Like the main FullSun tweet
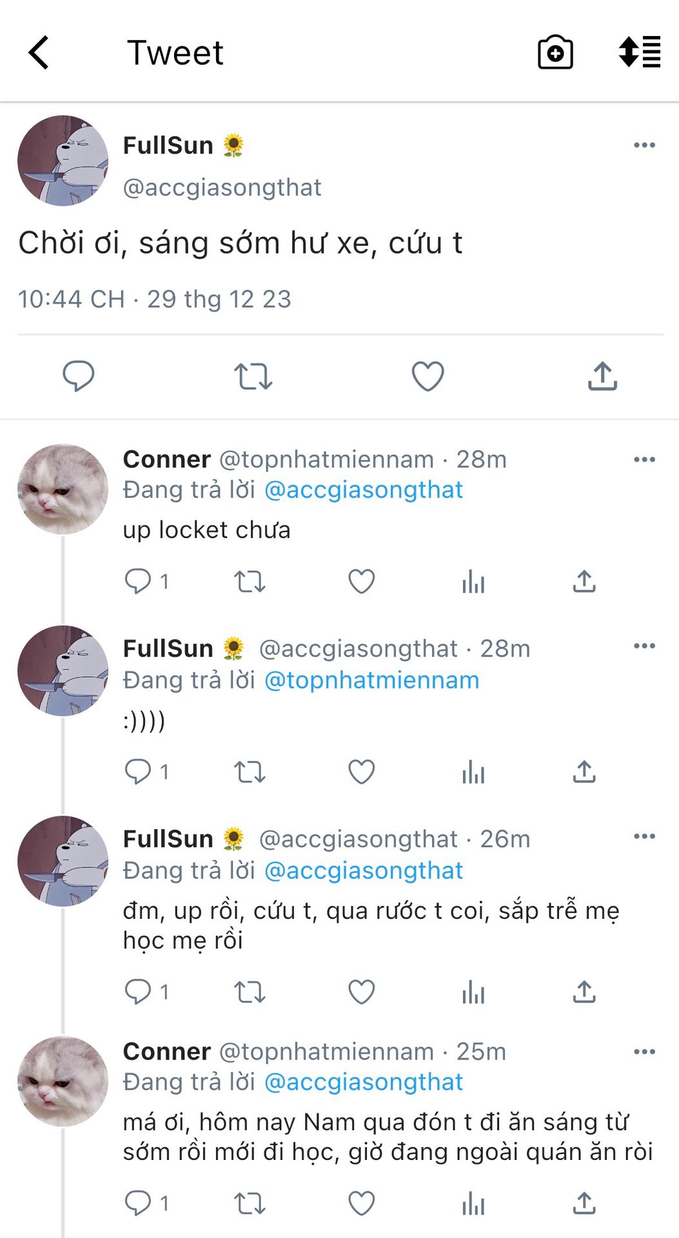The image size is (679, 1238). tap(428, 376)
